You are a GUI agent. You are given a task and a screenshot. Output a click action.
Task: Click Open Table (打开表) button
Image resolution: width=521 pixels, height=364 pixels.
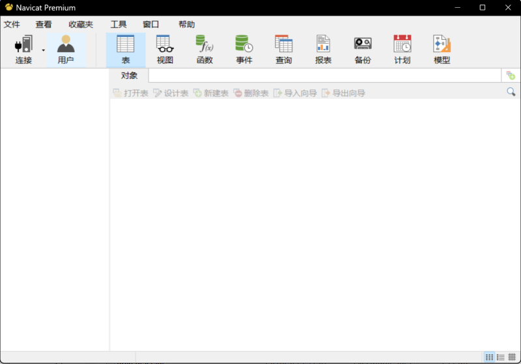pyautogui.click(x=131, y=93)
